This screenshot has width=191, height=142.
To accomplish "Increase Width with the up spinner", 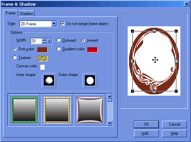I will point(44,40).
